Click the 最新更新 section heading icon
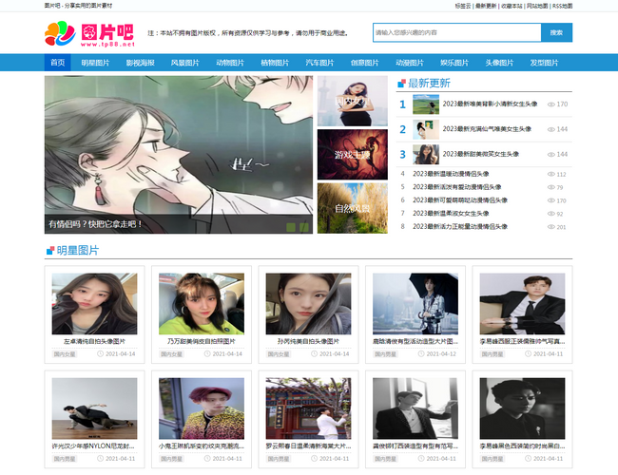Image resolution: width=618 pixels, height=475 pixels. [401, 84]
